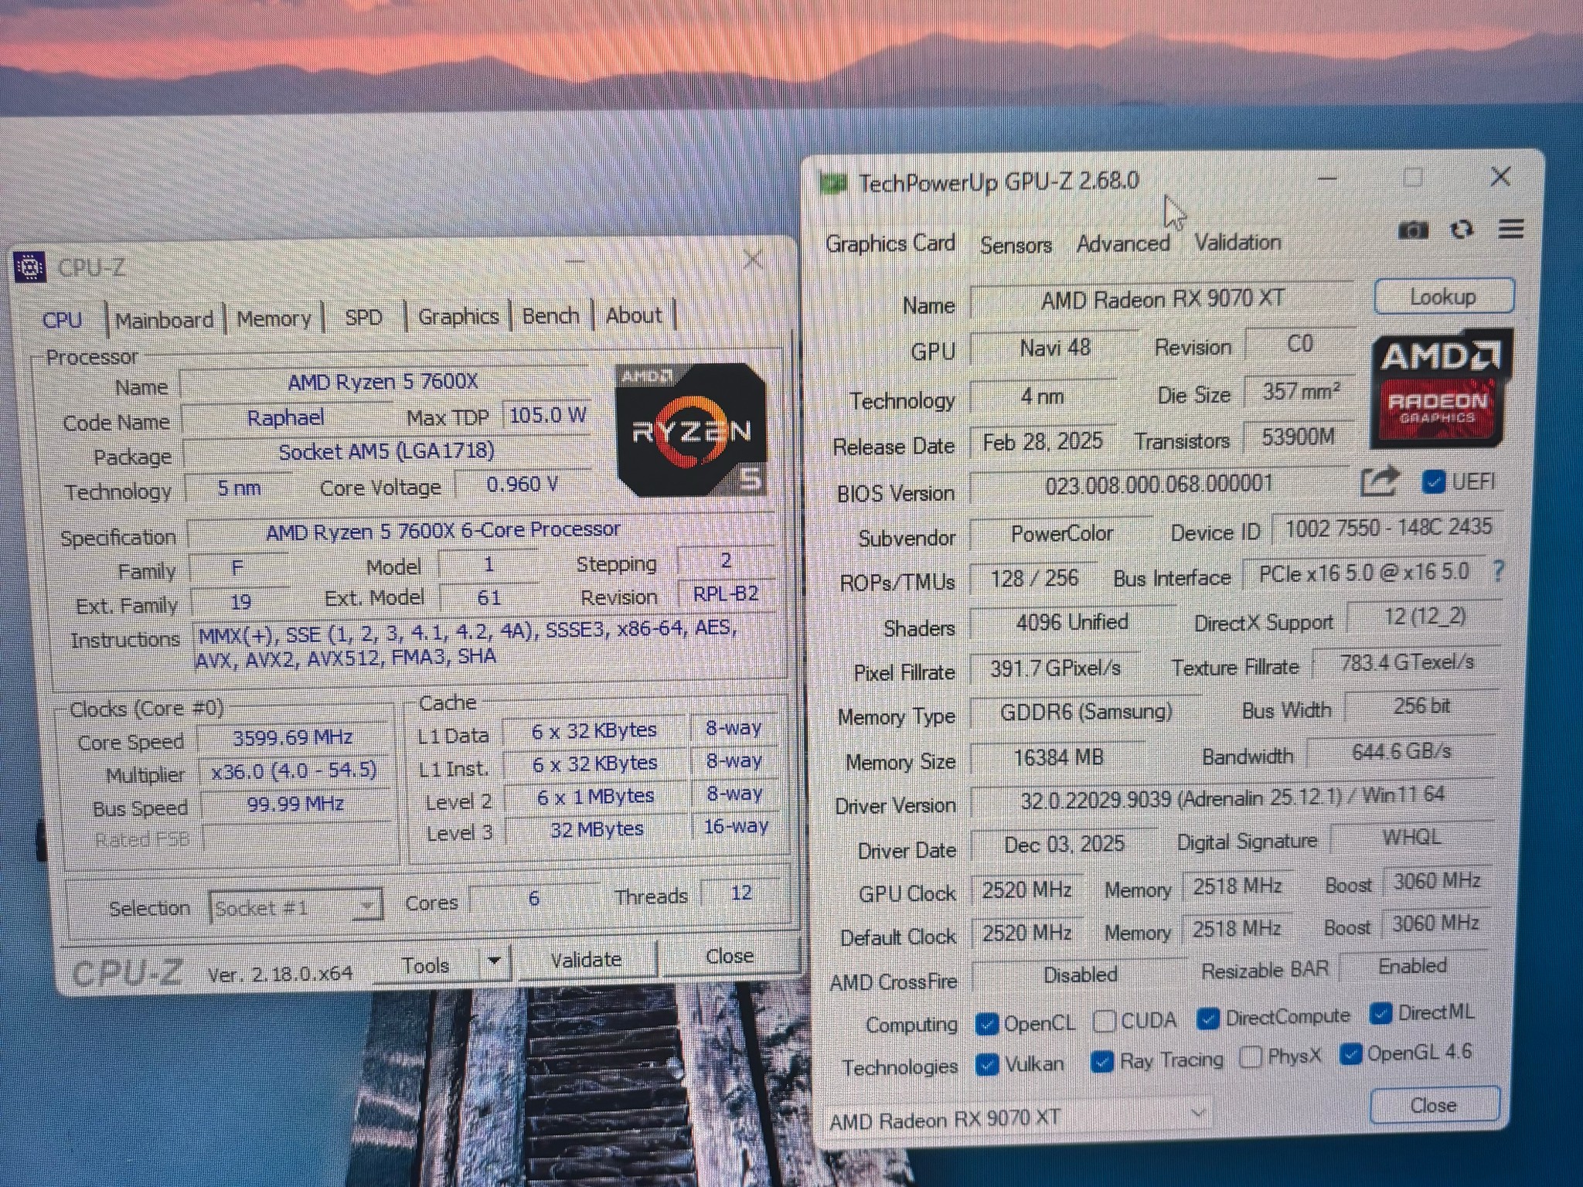The height and width of the screenshot is (1187, 1583).
Task: Switch to the About tab in CPU-Z
Action: (634, 315)
